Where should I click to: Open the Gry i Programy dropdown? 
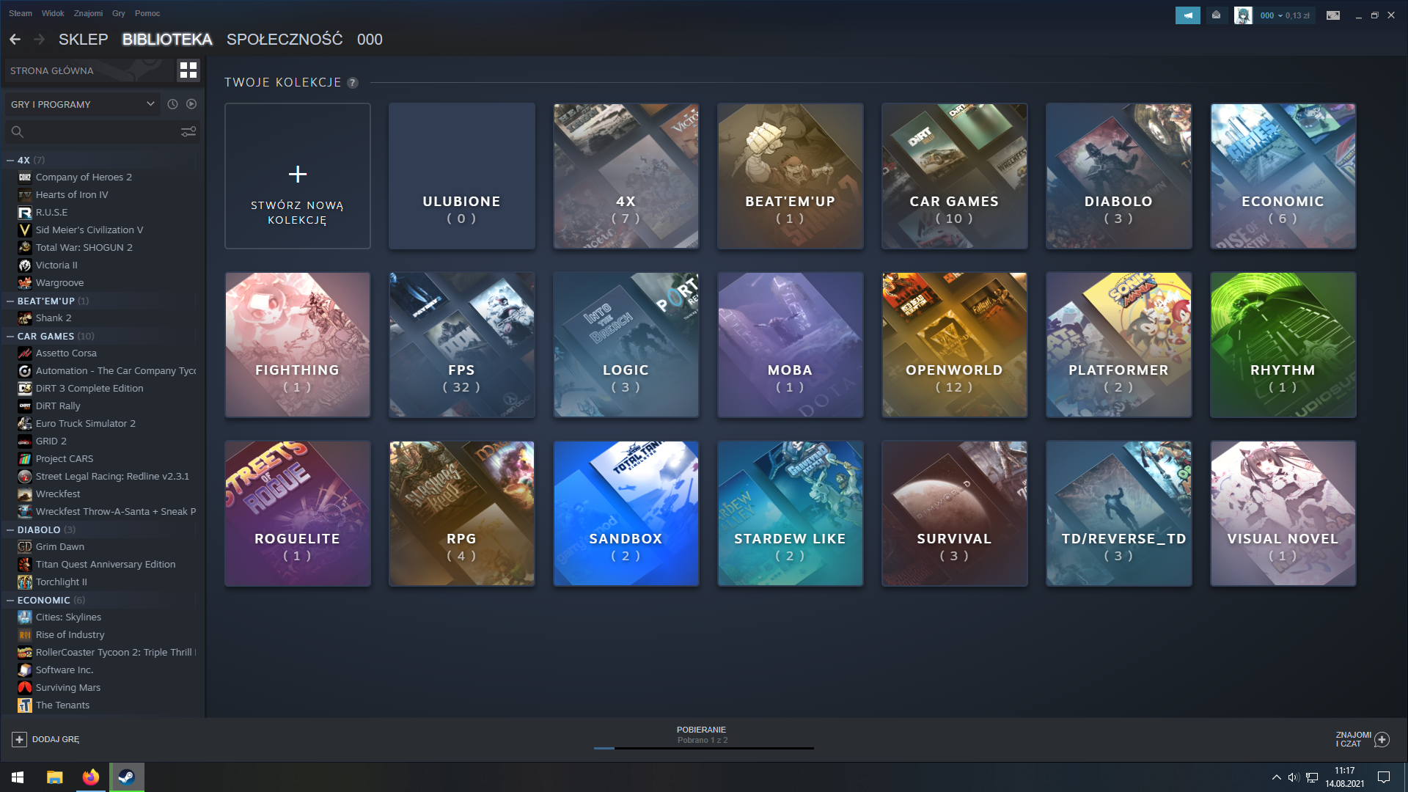(x=83, y=104)
